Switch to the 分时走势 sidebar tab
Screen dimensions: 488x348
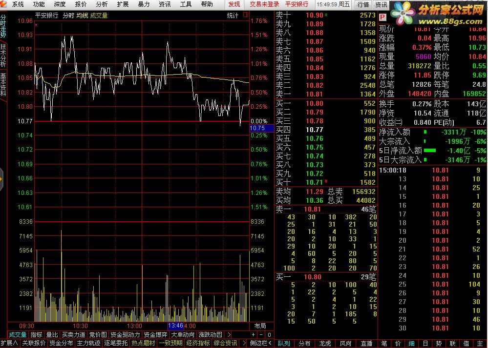3,26
